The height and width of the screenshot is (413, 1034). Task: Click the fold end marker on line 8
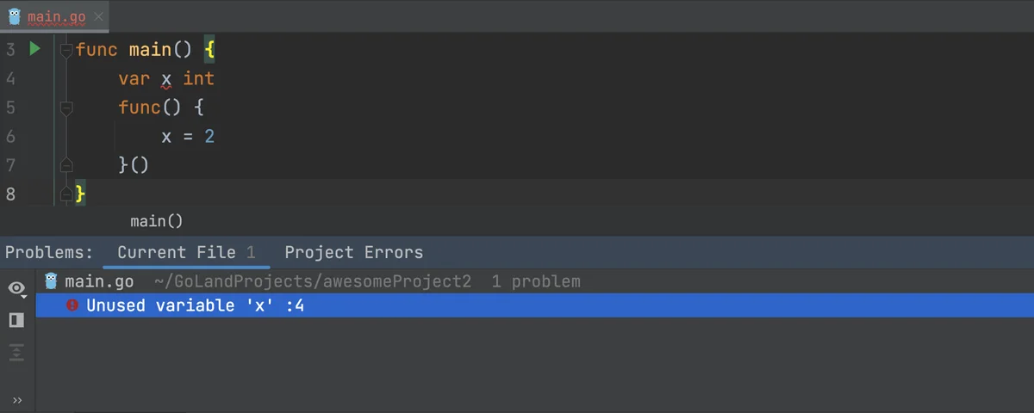65,192
